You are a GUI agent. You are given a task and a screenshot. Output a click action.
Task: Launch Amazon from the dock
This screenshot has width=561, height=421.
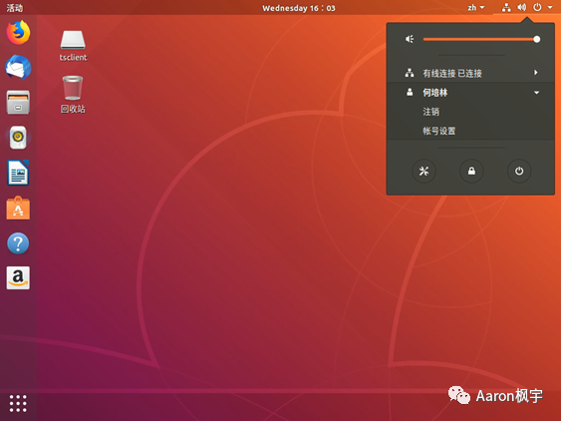tap(18, 277)
